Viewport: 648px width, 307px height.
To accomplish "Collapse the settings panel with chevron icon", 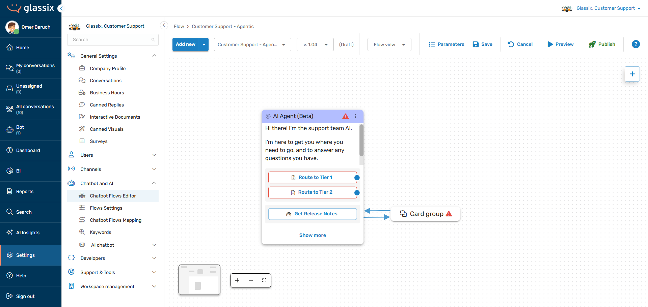I will [164, 25].
